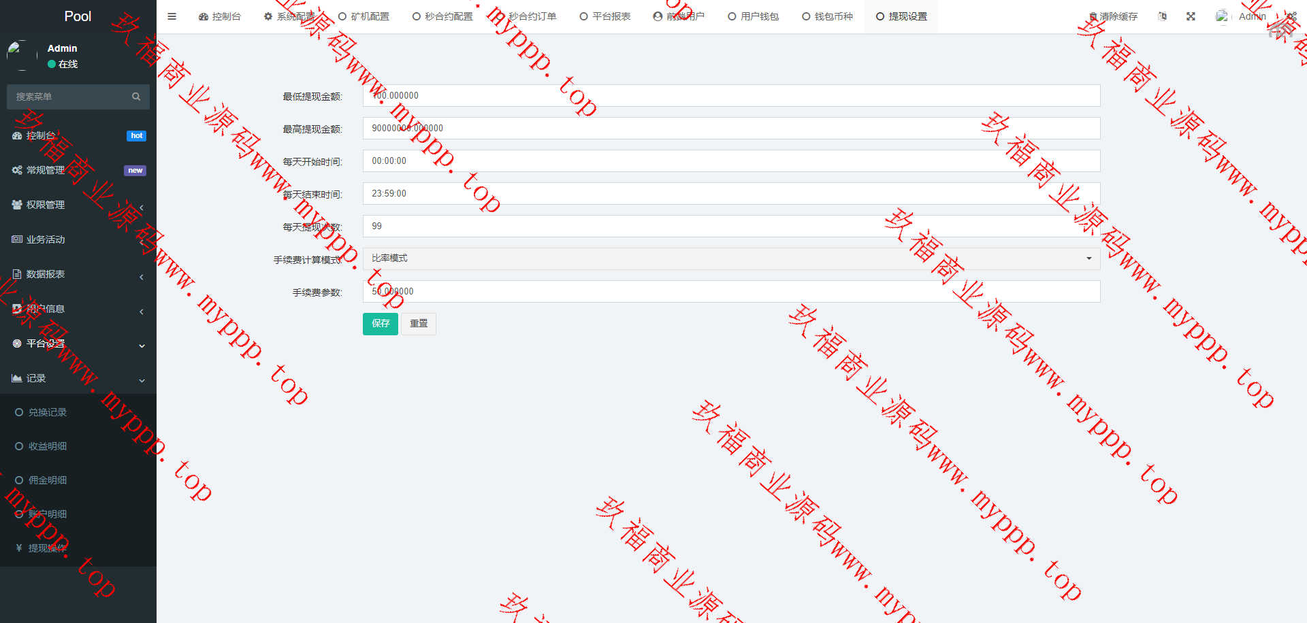Open 收益明细 under the 记录 menu
Viewport: 1307px width, 623px height.
tap(48, 446)
